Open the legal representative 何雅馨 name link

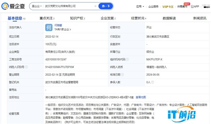pos(58,25)
